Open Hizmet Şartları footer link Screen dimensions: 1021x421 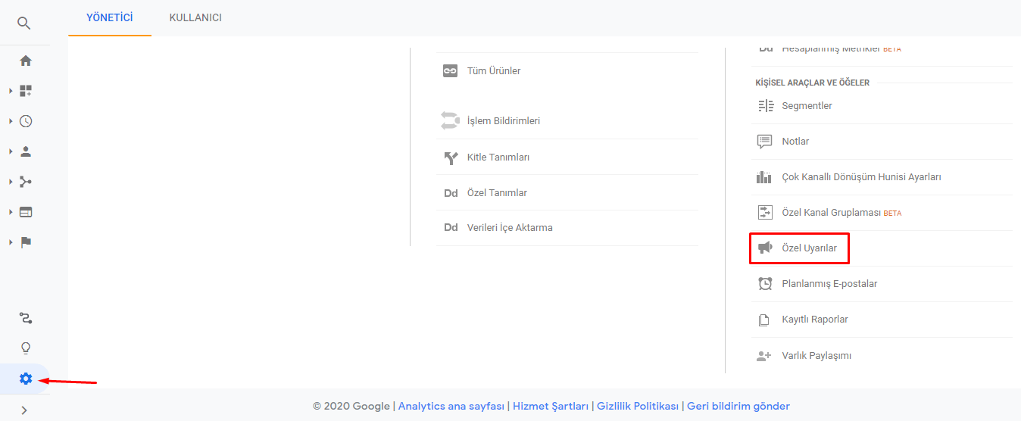click(551, 407)
